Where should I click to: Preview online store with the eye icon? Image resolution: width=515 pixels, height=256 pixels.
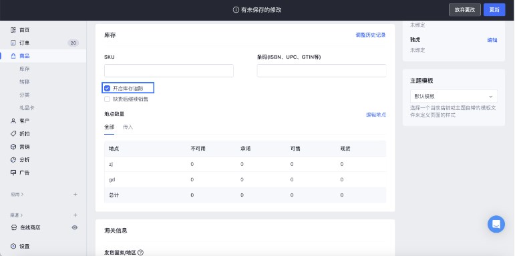[x=75, y=227]
